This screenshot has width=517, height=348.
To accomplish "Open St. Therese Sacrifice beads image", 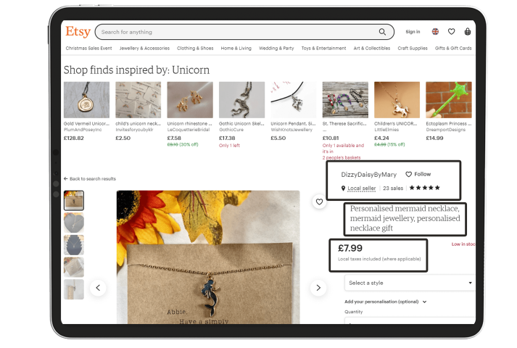I will tap(345, 100).
